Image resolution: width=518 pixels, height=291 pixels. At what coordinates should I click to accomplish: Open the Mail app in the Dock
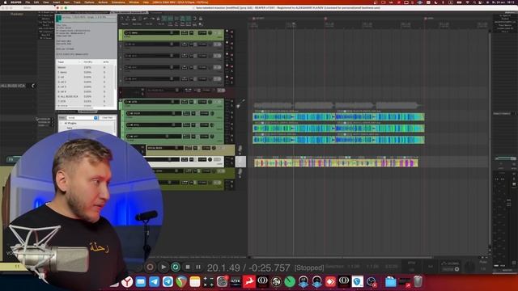tap(140, 281)
